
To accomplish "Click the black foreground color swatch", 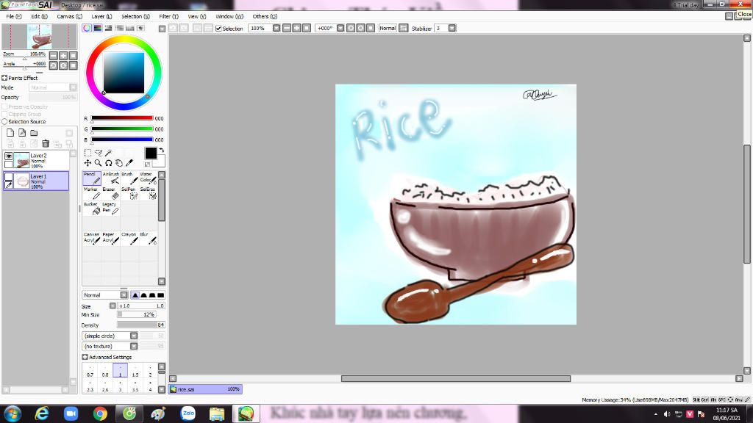I will (x=150, y=153).
